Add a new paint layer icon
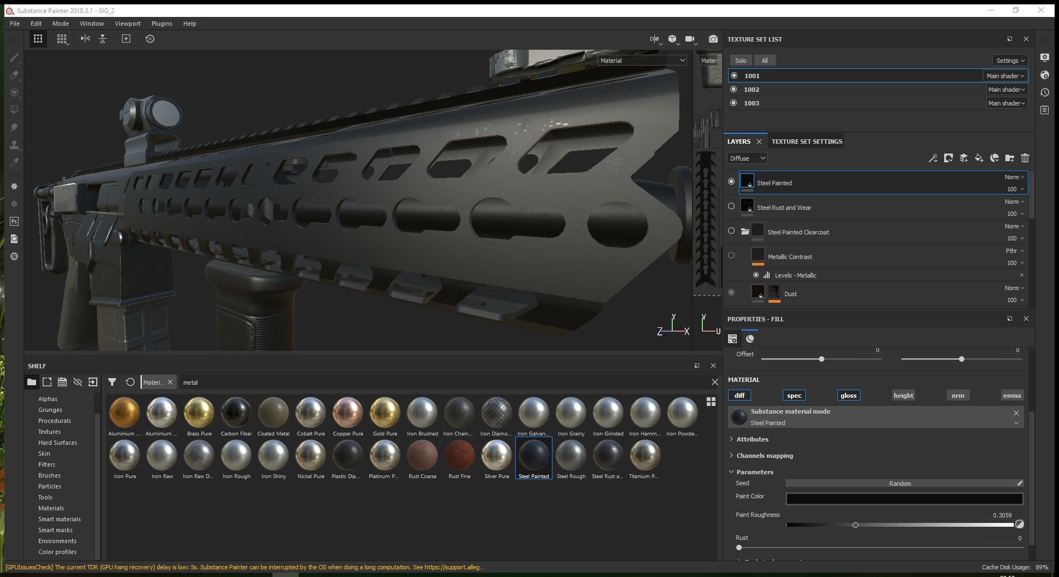1059x577 pixels. [964, 158]
